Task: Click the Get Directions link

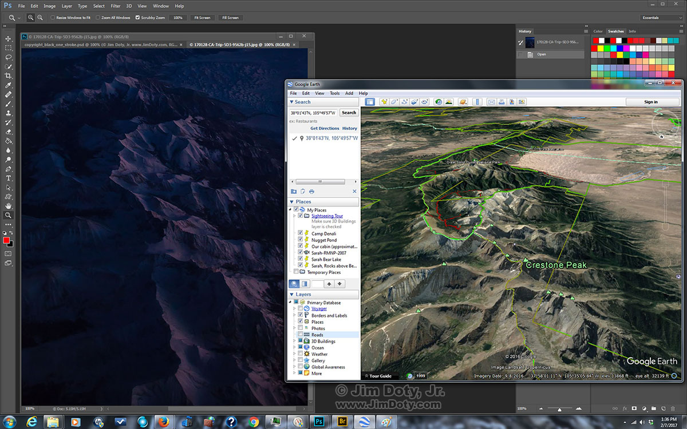Action: click(x=325, y=129)
